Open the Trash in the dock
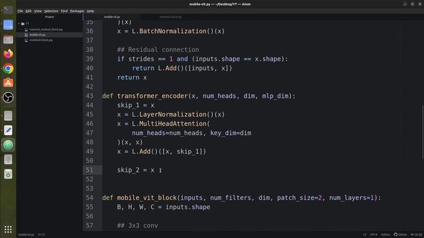This screenshot has width=424, height=238. (8, 174)
